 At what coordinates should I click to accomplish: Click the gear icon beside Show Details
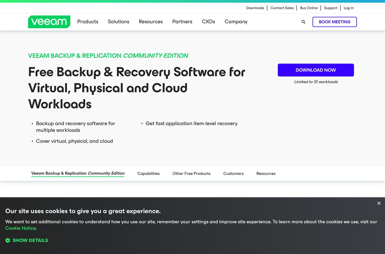tap(8, 240)
